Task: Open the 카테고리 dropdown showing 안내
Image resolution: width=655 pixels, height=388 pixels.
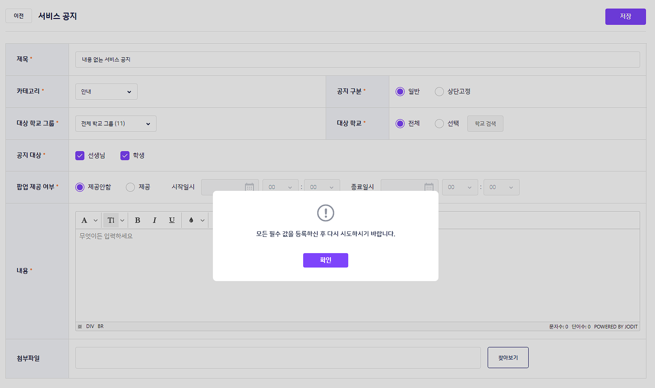Action: click(x=106, y=92)
